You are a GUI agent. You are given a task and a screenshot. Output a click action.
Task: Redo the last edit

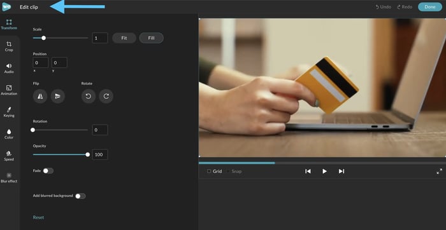pos(405,7)
